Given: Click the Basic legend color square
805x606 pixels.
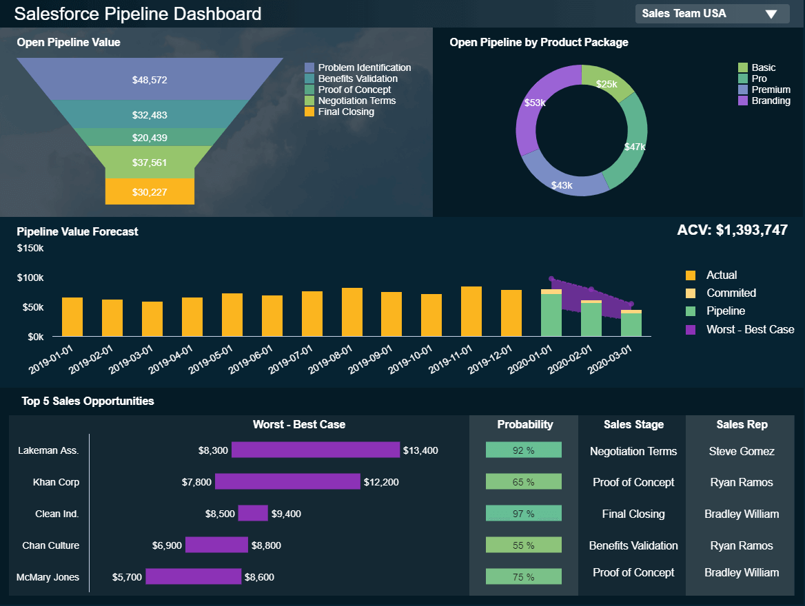Looking at the screenshot, I should [x=743, y=67].
